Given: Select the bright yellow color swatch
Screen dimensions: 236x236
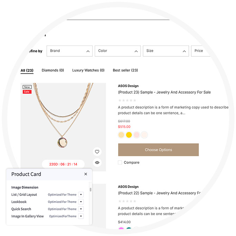Looking at the screenshot, I should tap(129, 135).
